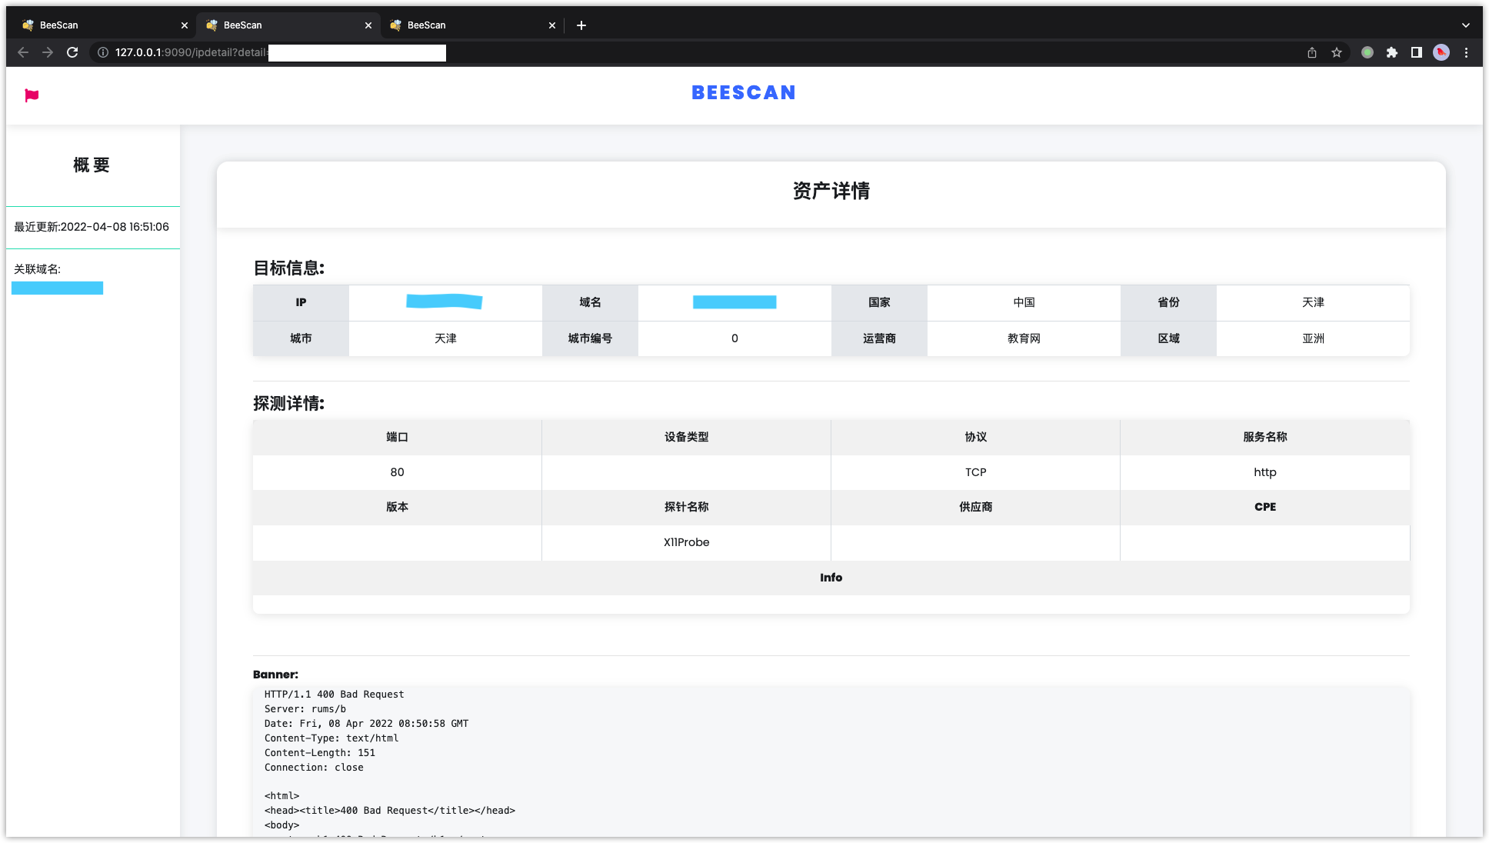
Task: Click the BEESCAN logo title
Action: (743, 92)
